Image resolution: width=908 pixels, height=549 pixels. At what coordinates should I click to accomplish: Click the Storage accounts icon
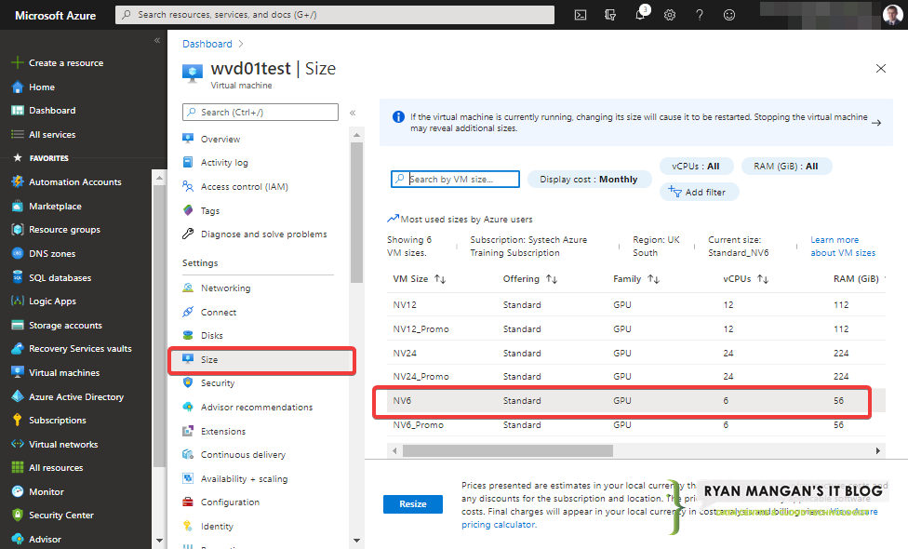pos(18,326)
